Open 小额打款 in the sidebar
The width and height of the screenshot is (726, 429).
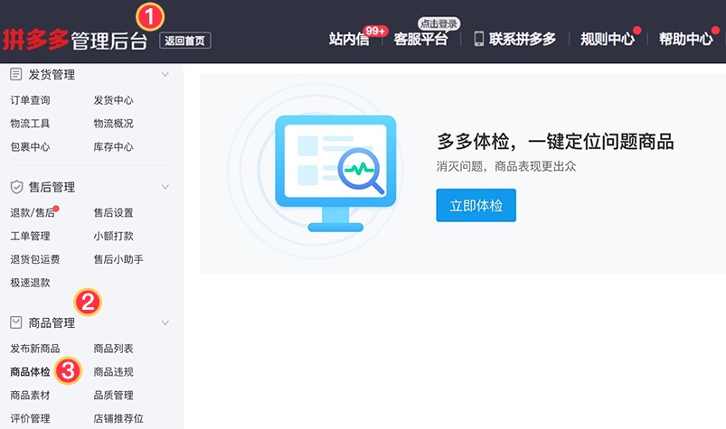coord(113,237)
